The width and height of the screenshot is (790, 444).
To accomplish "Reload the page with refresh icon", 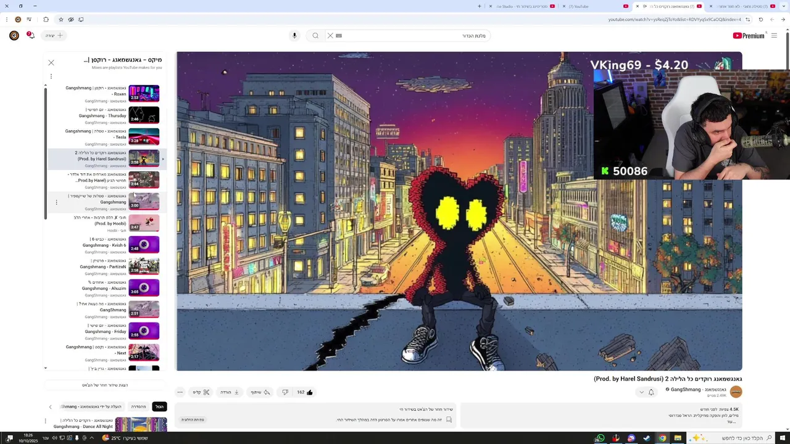I will (760, 20).
